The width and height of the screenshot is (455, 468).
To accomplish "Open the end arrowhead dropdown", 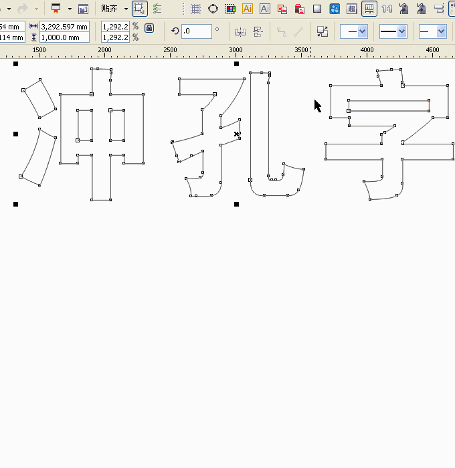I will [x=432, y=31].
